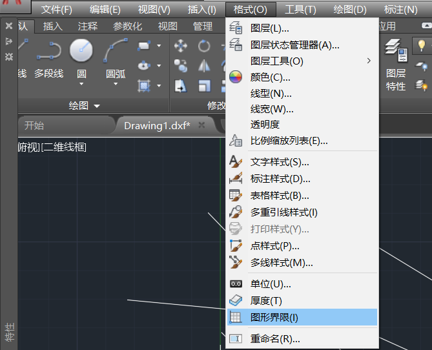Image resolution: width=432 pixels, height=350 pixels.
Task: Open 多重引线样式(I) menu item
Action: click(x=302, y=212)
